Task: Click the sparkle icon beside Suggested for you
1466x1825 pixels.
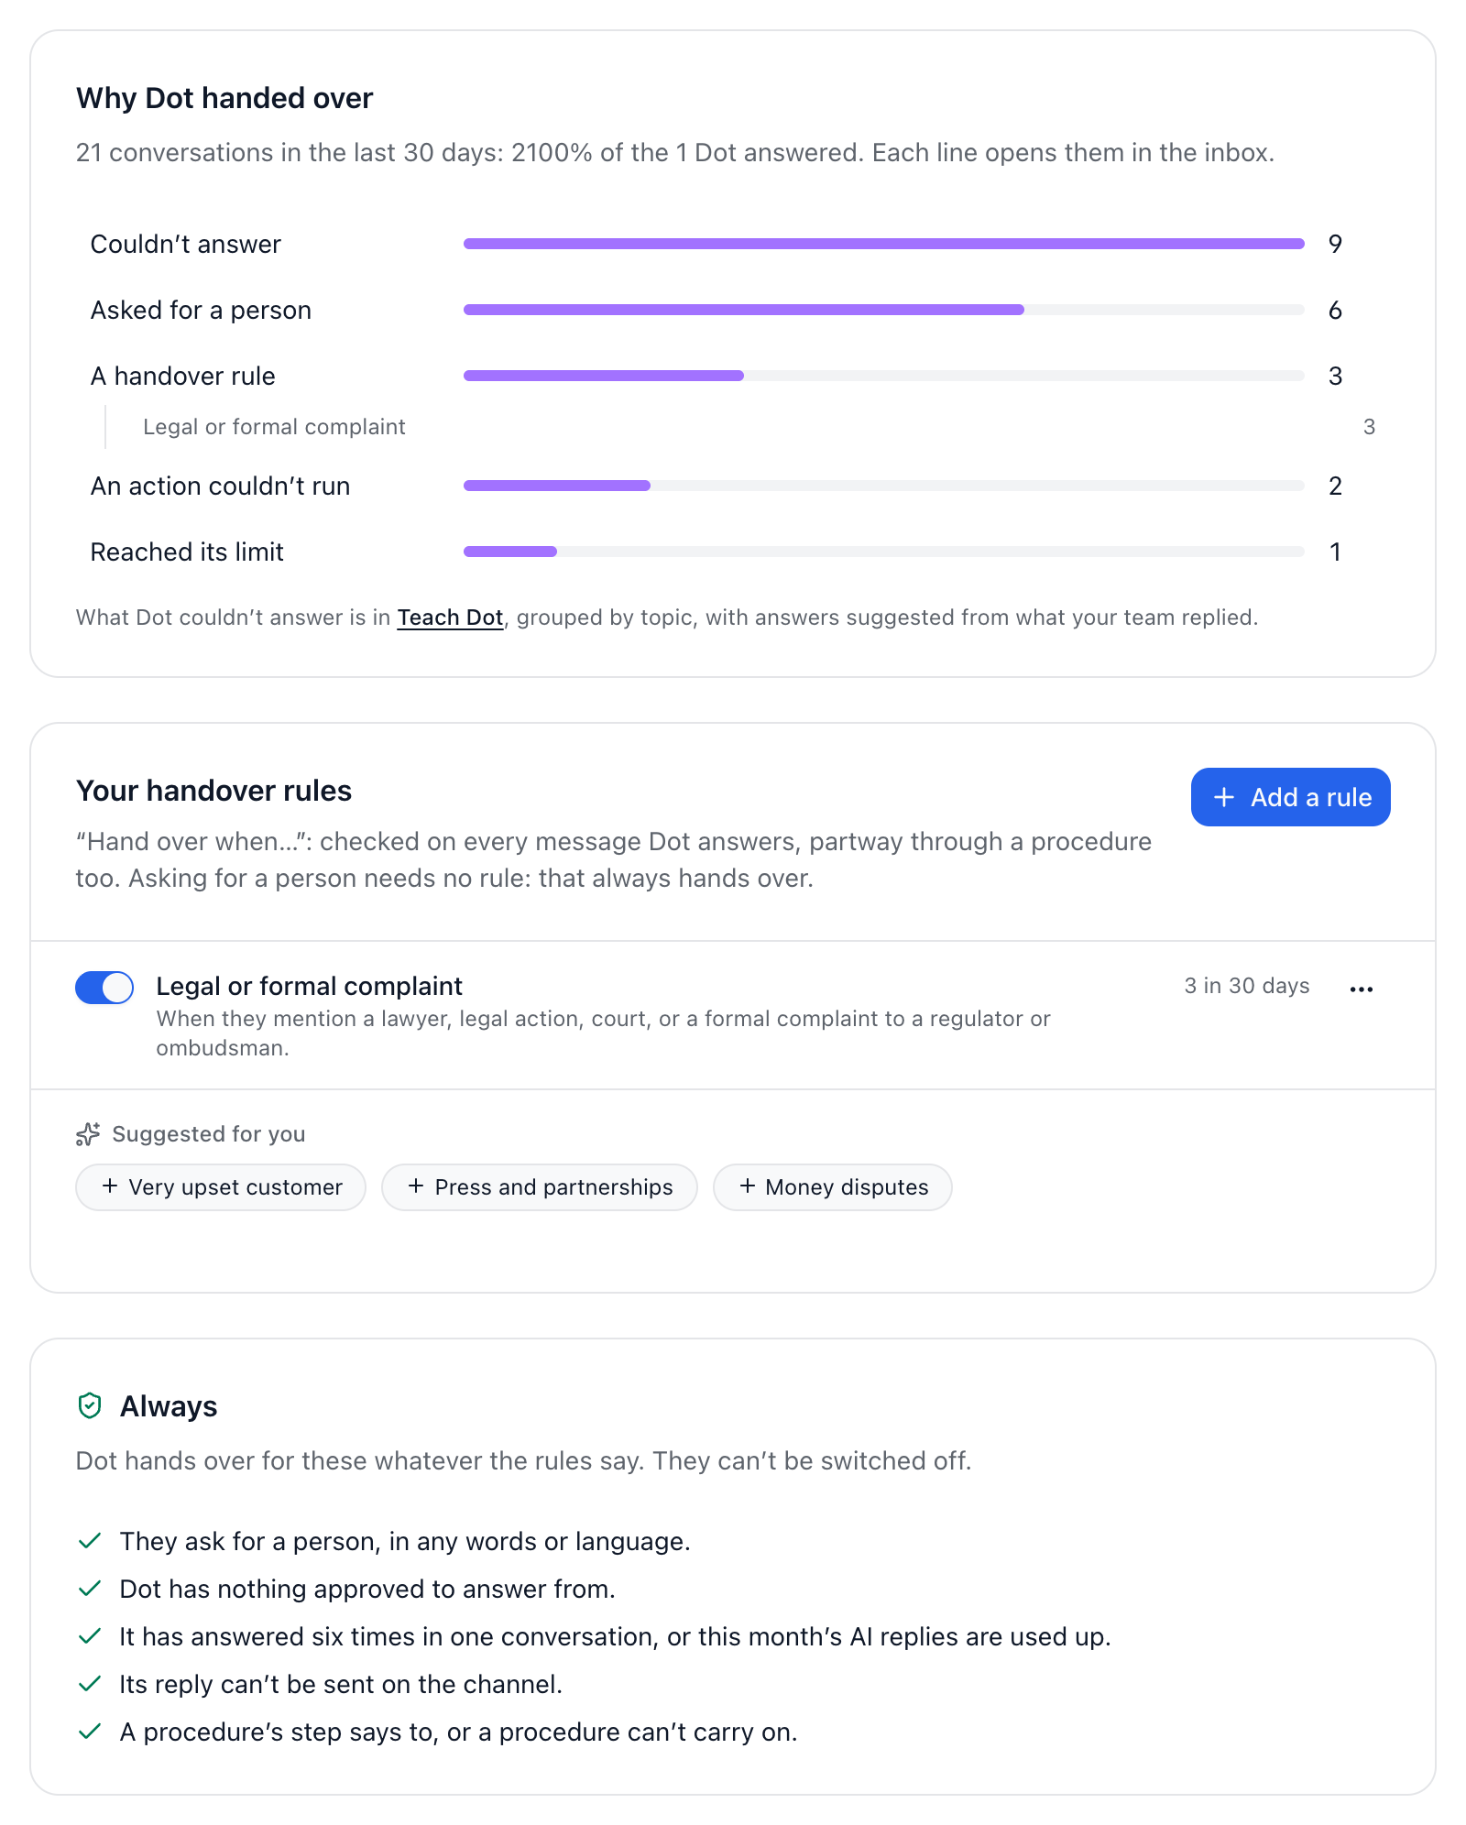Action: click(x=88, y=1134)
